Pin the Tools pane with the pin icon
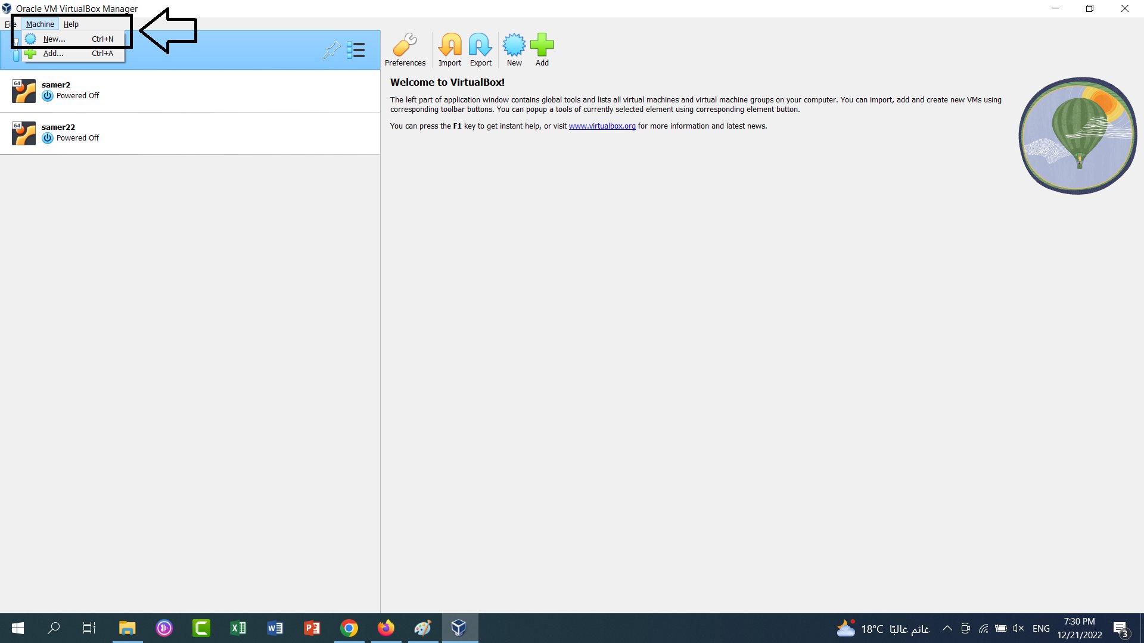Image resolution: width=1144 pixels, height=643 pixels. (x=331, y=50)
